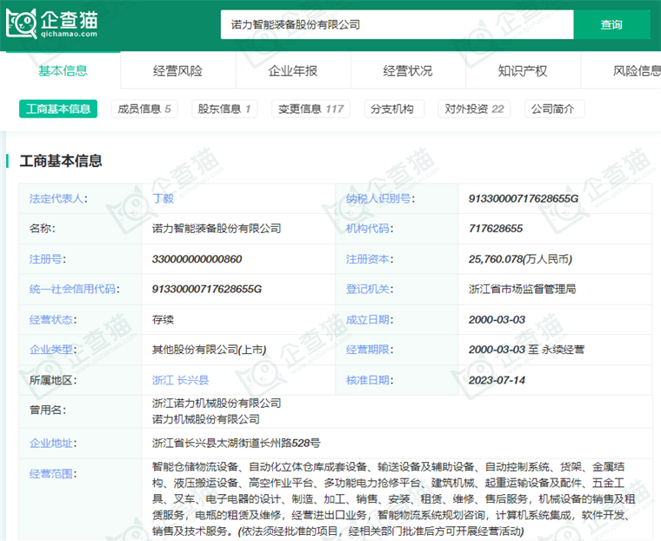The image size is (661, 541).
Task: Click address 浙江省长兴县太湖街道长州路528号
Action: point(236,443)
